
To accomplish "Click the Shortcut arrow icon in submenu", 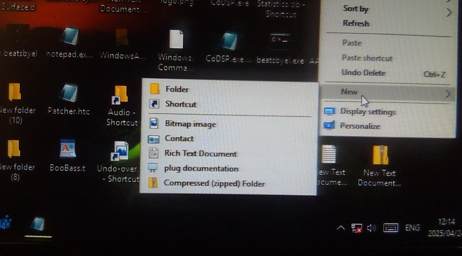I will [x=155, y=104].
